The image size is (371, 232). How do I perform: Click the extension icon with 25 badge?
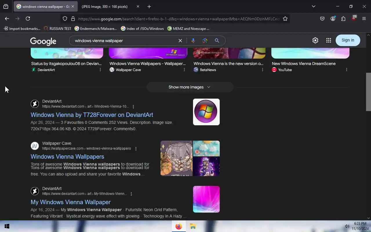[354, 18]
